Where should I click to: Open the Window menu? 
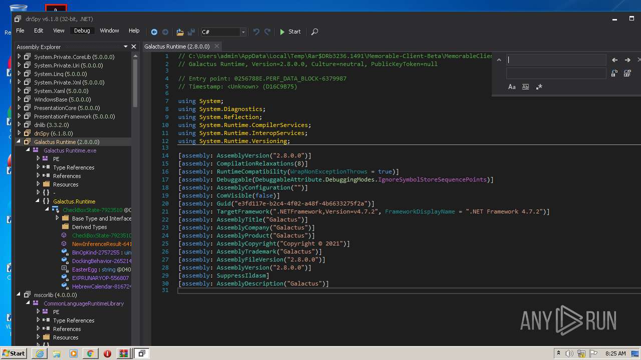click(x=109, y=30)
